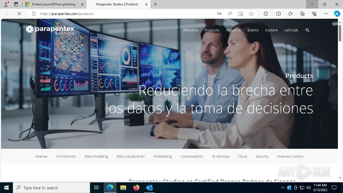
Task: Open Outlook from the taskbar
Action: (x=149, y=188)
